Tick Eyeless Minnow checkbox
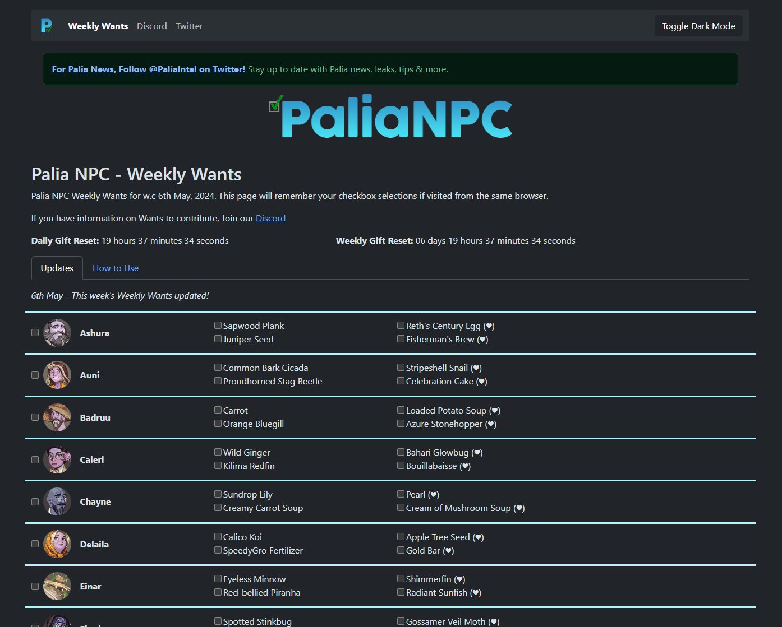The width and height of the screenshot is (782, 627). pos(218,578)
